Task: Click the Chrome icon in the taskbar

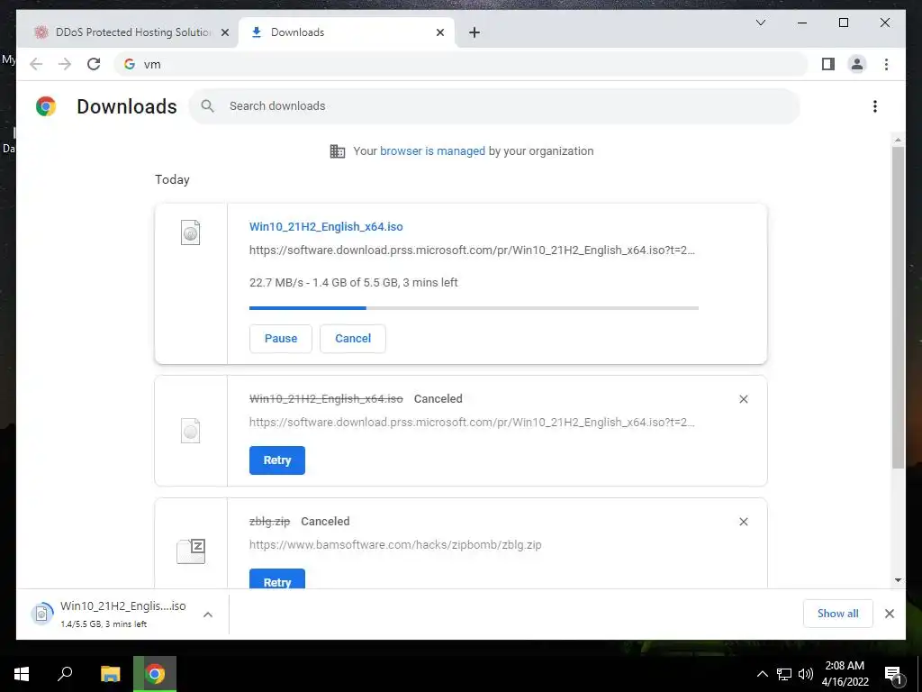Action: (155, 674)
